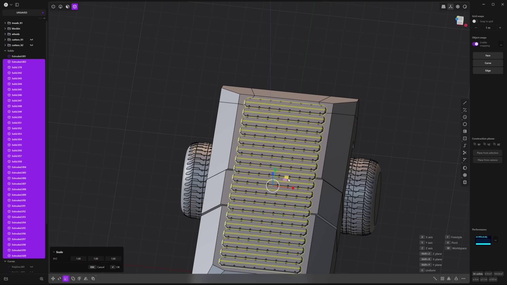Open outliner search magnifier icon
Viewport: 507px width, 285px height.
42,279
